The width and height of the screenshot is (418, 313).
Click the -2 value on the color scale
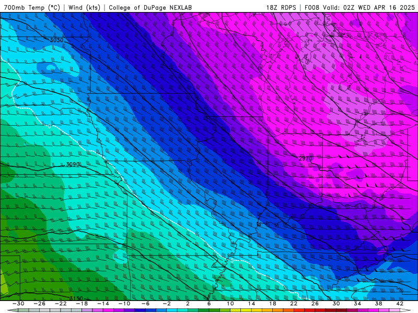(167, 304)
